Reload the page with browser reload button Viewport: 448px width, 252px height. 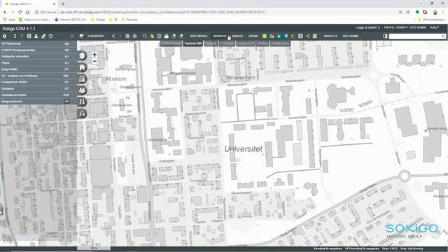click(20, 13)
